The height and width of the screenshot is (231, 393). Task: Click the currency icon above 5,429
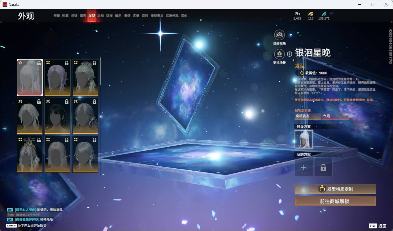pyautogui.click(x=297, y=14)
